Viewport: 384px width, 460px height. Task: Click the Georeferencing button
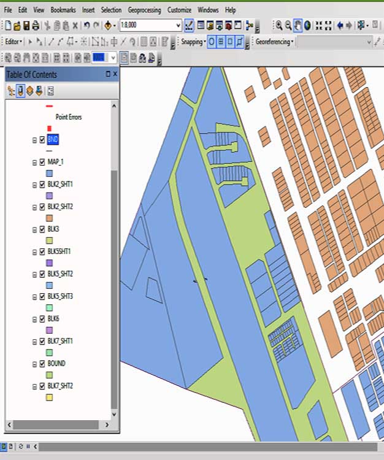click(x=274, y=42)
